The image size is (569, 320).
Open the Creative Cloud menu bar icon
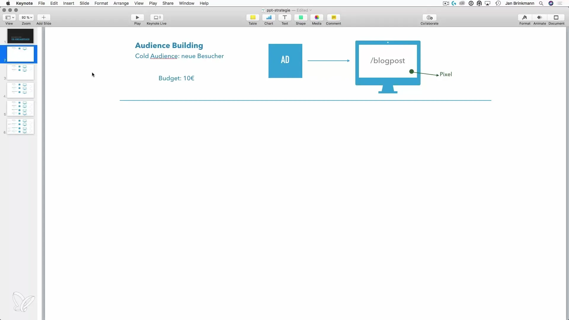(x=462, y=3)
